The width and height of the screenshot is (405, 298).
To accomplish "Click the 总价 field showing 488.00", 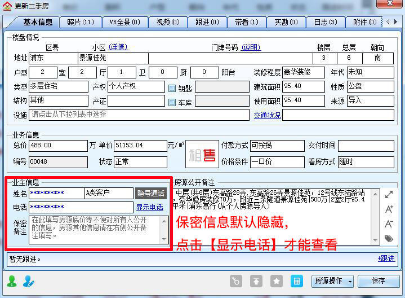I will pyautogui.click(x=59, y=146).
